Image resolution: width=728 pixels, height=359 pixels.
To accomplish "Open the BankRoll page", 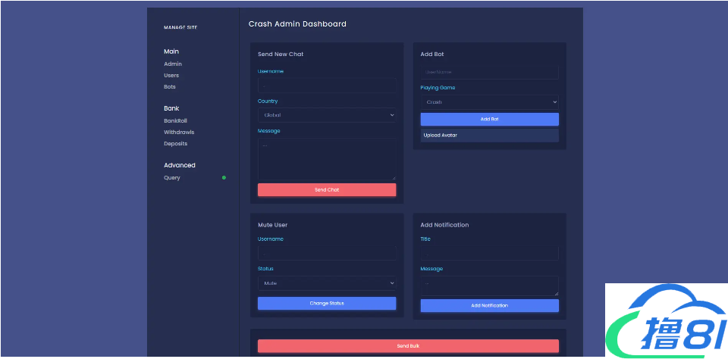I will (x=175, y=120).
